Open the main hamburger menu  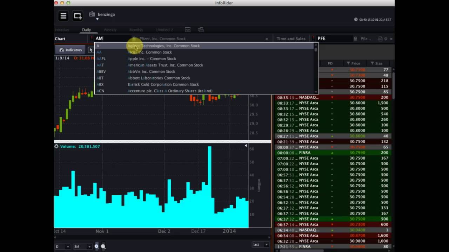click(x=63, y=16)
